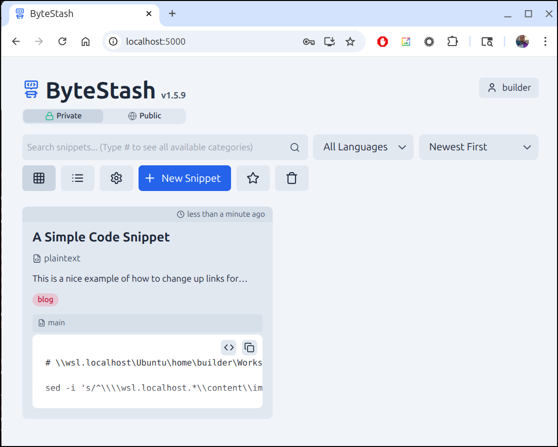The width and height of the screenshot is (558, 447).
Task: Click the search magnifier icon
Action: point(294,147)
